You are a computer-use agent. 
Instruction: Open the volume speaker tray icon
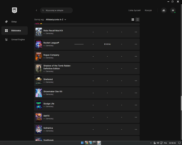[158, 143]
